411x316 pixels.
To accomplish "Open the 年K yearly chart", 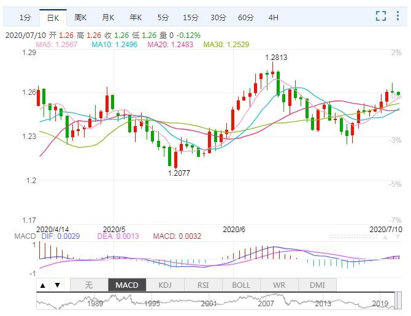I will point(136,18).
